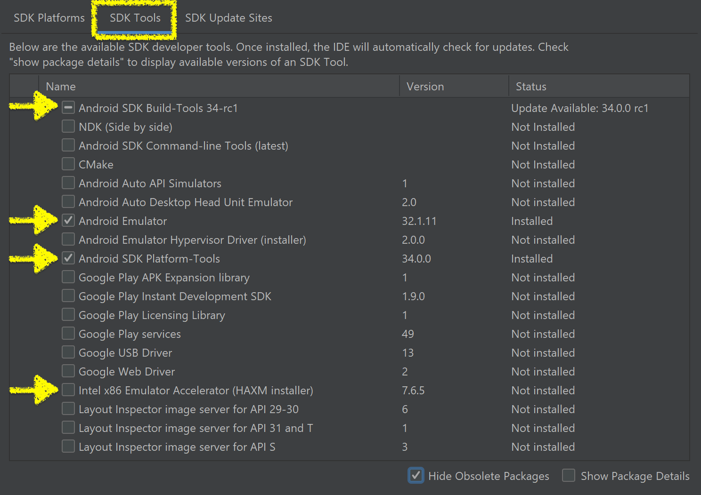
Task: Select the 'Android SDK Build-Tools 34-rc1' row name
Action: [158, 108]
